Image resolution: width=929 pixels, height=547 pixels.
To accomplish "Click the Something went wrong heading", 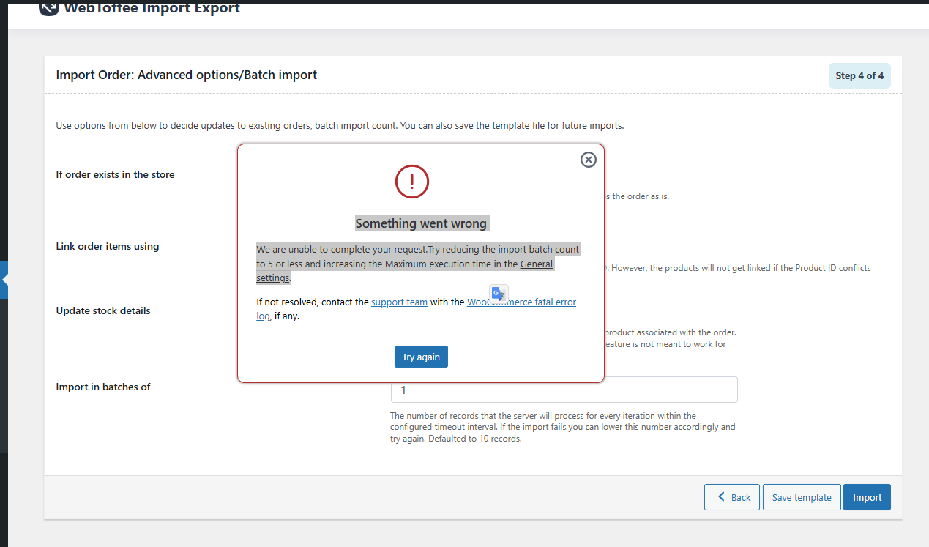I will tap(421, 223).
